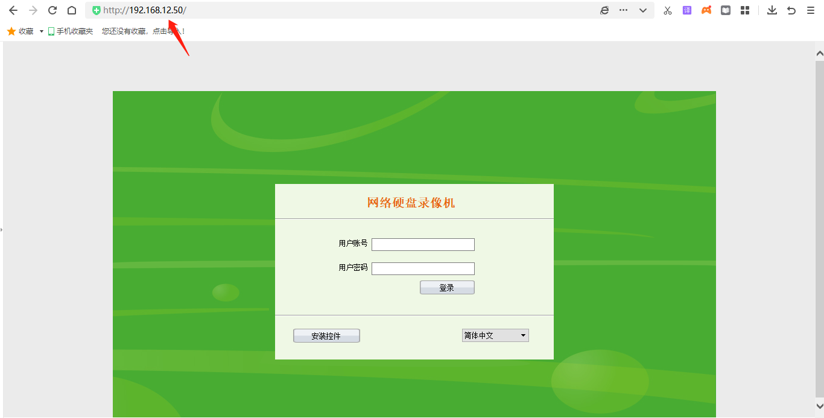Screen dimensions: 824x418
Task: Open the orange game controller icon
Action: pyautogui.click(x=706, y=10)
